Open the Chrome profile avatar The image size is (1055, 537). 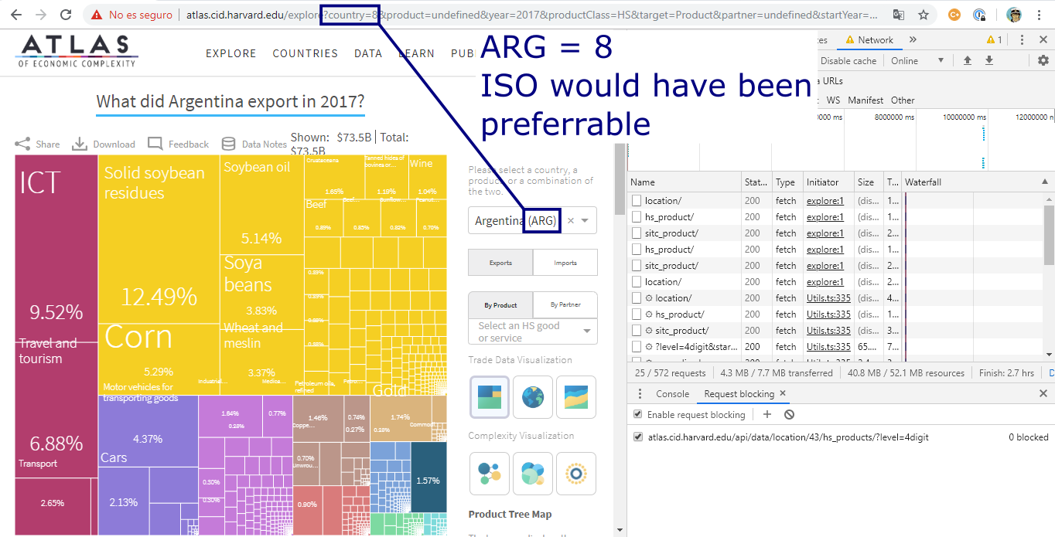pyautogui.click(x=1014, y=15)
